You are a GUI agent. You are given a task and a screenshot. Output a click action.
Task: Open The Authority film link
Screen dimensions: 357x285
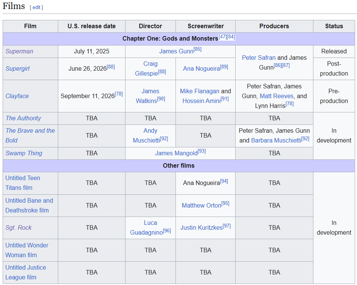(23, 118)
